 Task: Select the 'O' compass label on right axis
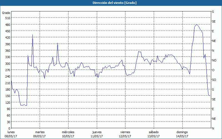[x=213, y=70]
